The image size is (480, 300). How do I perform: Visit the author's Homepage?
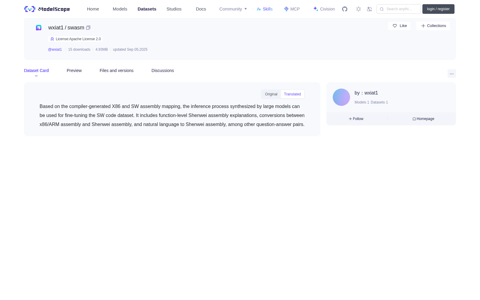click(423, 119)
